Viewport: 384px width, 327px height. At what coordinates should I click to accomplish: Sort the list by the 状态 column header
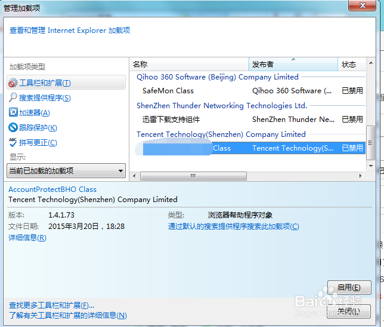click(352, 65)
